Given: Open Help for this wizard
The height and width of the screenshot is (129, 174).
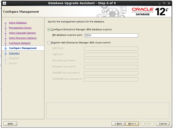Looking at the screenshot, I should click(x=10, y=124).
